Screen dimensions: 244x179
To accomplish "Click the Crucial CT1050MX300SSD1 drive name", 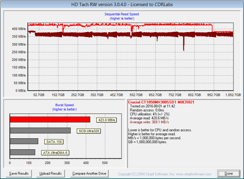I will [161, 102].
